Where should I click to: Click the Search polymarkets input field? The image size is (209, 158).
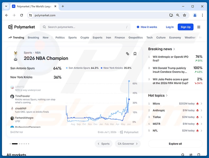coord(85,27)
